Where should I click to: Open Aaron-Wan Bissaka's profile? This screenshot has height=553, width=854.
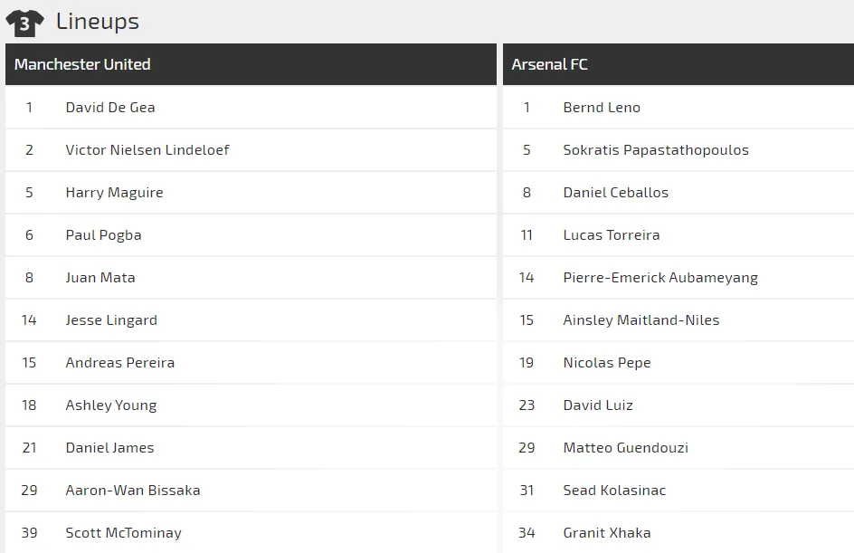(x=133, y=490)
